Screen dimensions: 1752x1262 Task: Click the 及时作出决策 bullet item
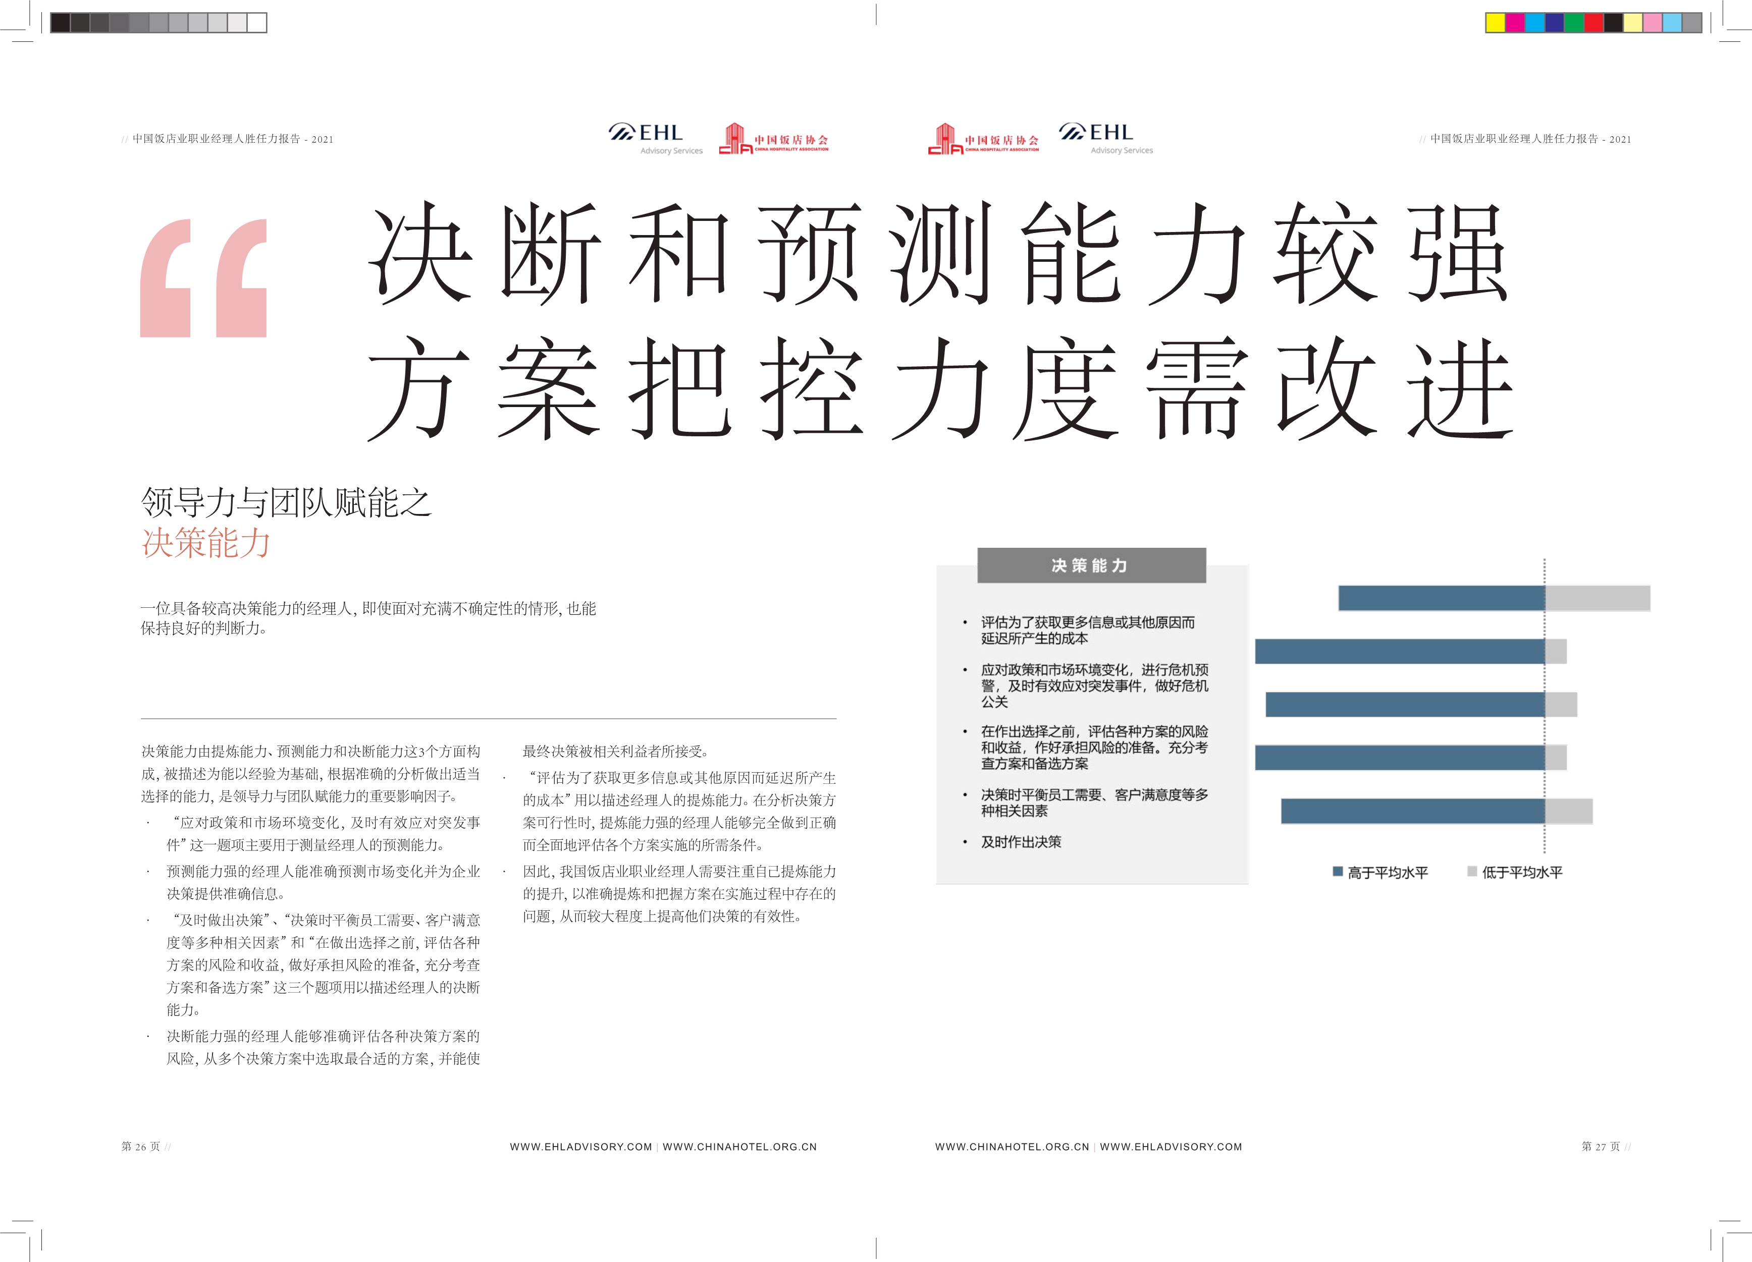point(1021,842)
